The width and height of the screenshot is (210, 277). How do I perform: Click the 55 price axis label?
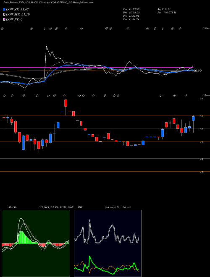pyautogui.click(x=201, y=116)
